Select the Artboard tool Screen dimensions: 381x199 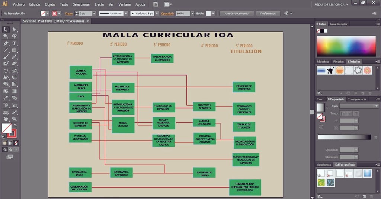6,112
